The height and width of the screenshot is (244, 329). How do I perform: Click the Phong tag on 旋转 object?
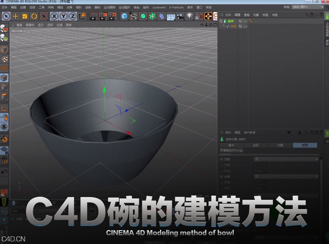(x=250, y=21)
